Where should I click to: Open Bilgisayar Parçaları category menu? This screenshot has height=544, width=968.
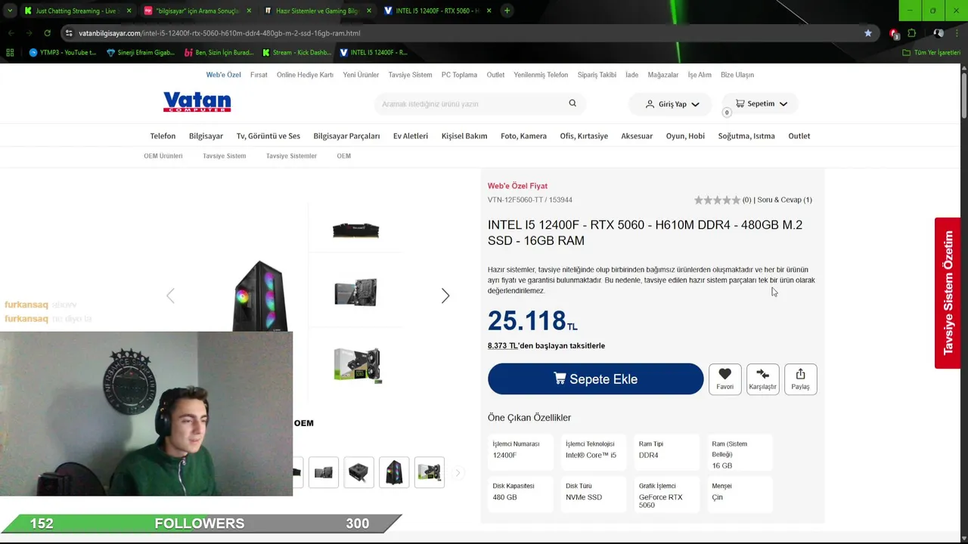coord(346,136)
